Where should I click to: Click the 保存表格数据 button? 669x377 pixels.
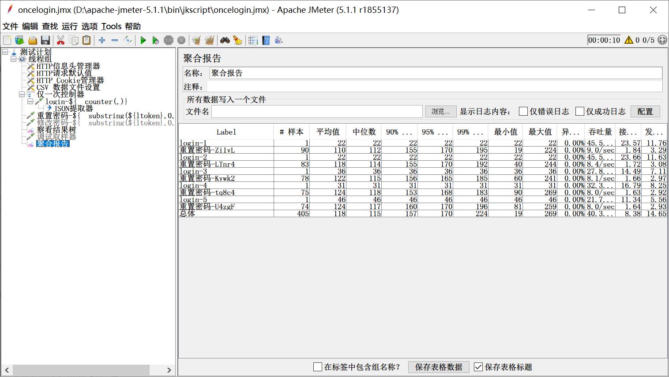click(x=439, y=367)
